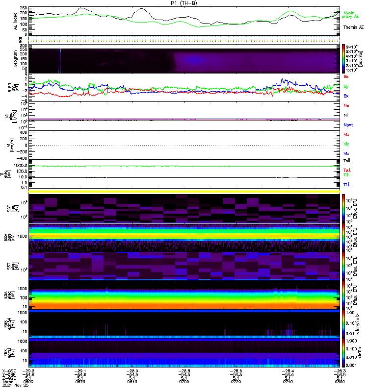This screenshot has height=392, width=368.
Task: Click the AE Index axis label
Action: click(16, 22)
